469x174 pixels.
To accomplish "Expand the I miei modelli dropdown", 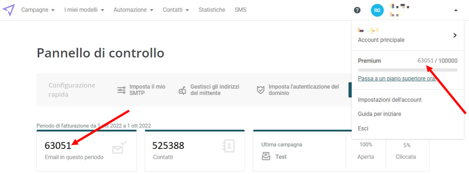I will (x=84, y=10).
